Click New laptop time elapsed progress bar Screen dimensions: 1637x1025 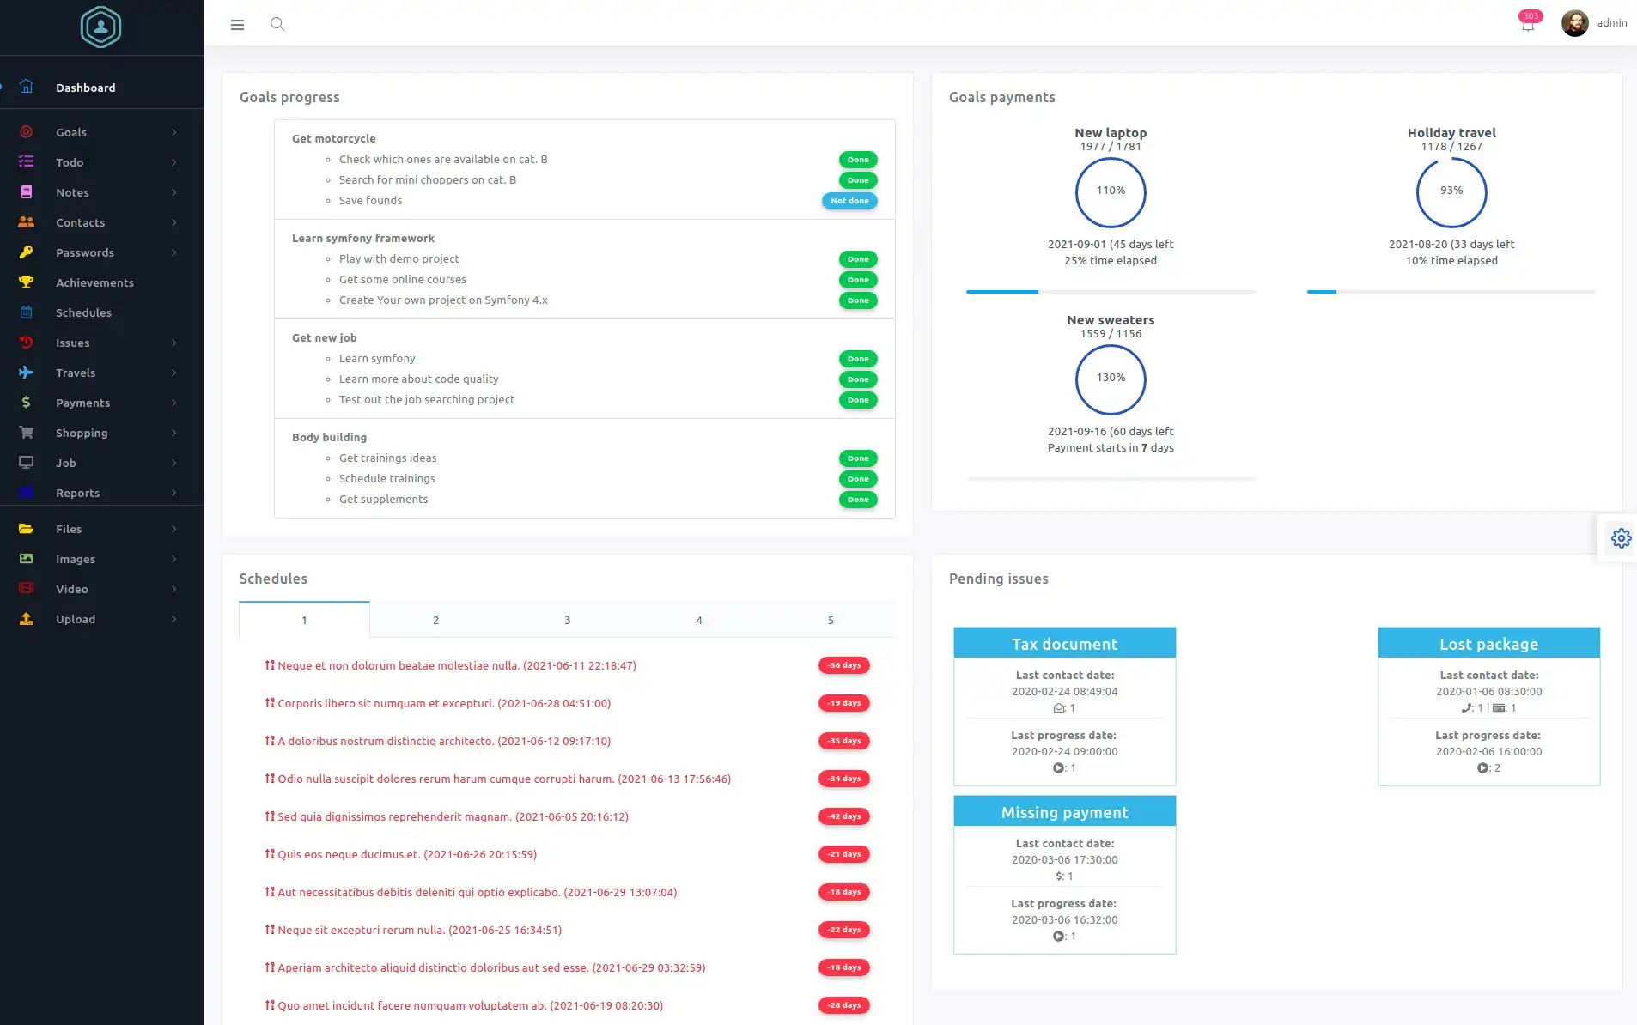pyautogui.click(x=1111, y=292)
